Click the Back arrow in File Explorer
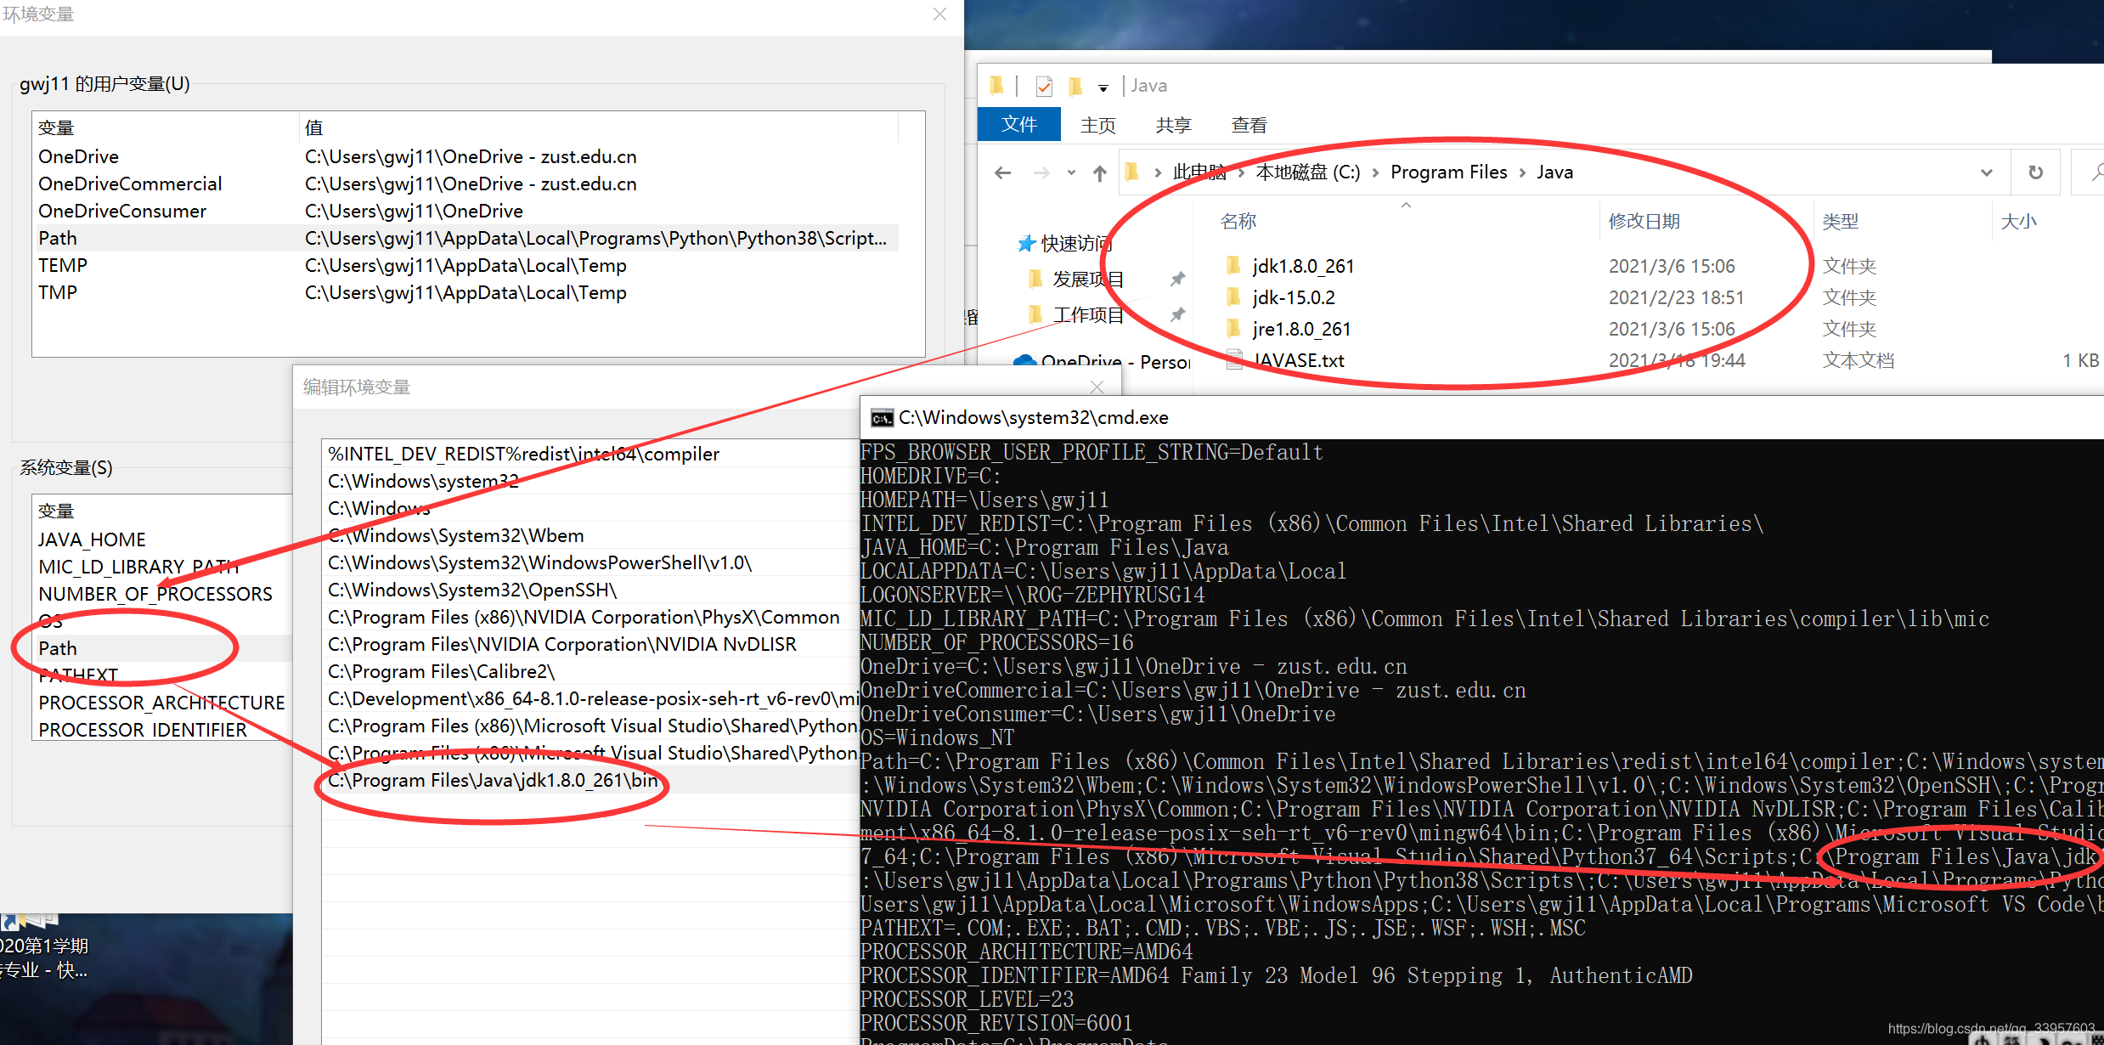 click(x=1003, y=173)
